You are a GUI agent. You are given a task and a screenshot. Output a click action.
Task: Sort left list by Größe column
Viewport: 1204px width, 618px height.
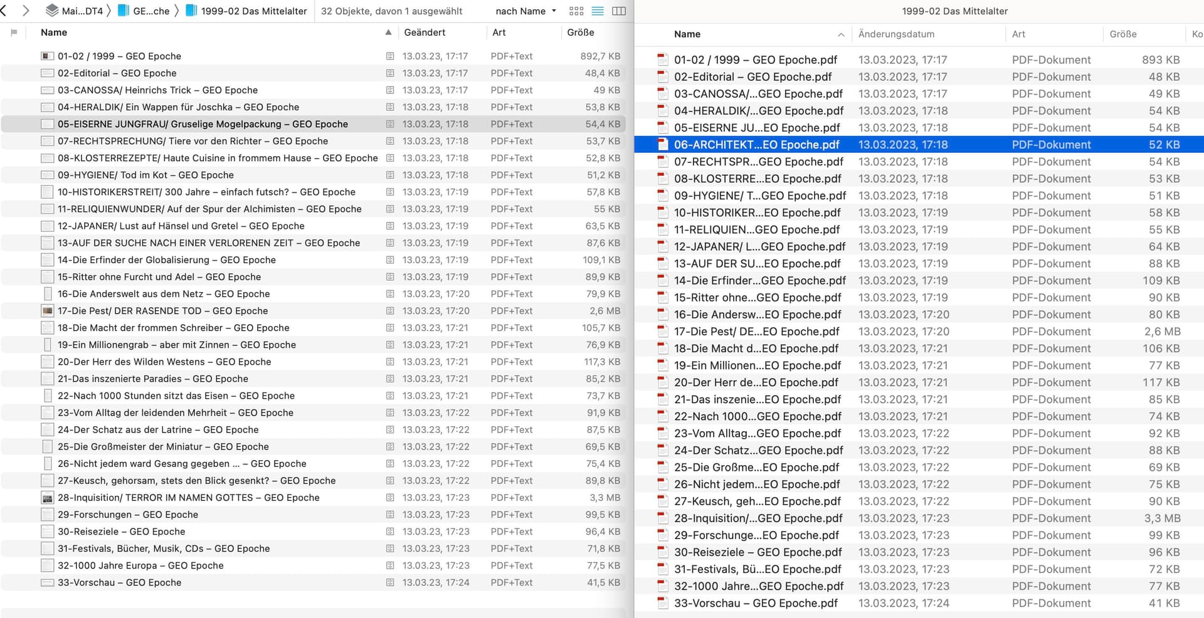click(581, 33)
